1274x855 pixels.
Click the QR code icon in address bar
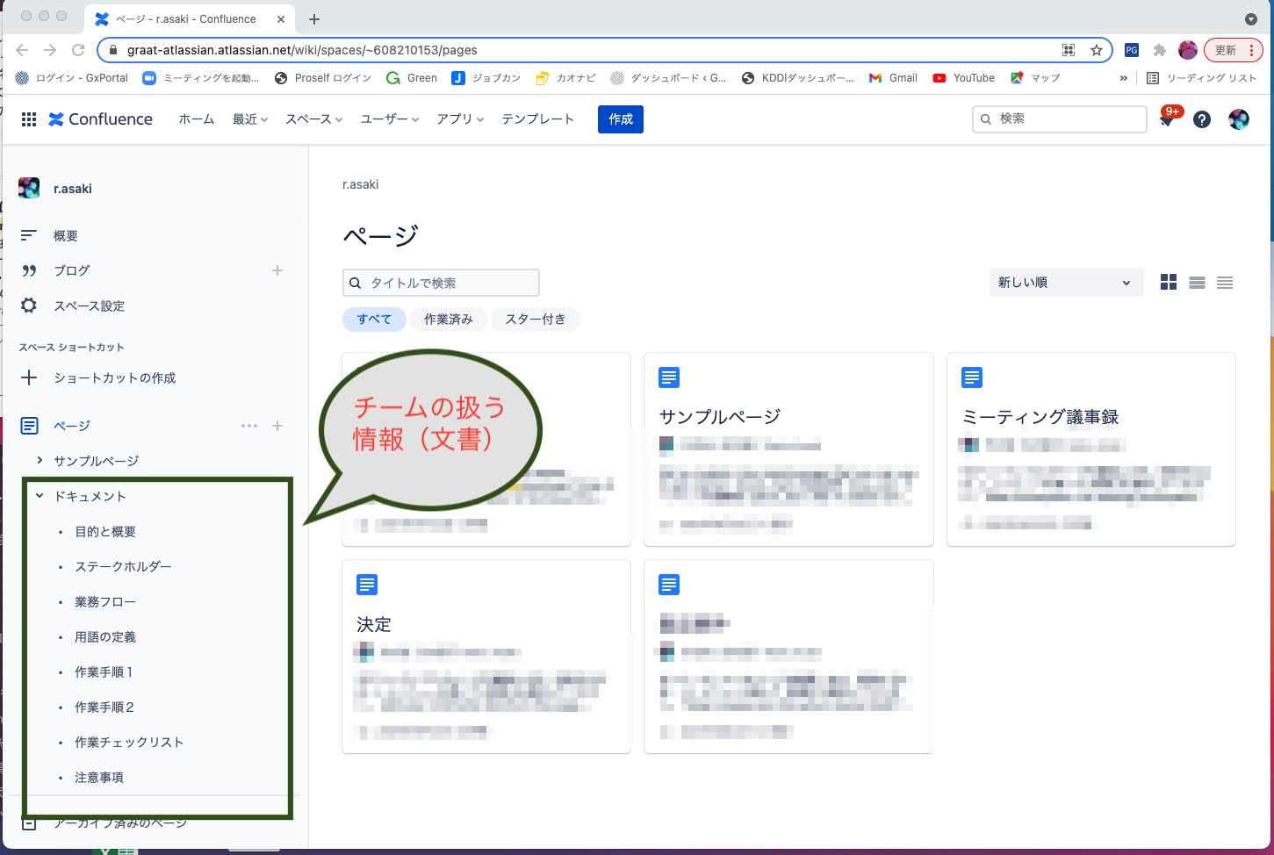(x=1069, y=50)
